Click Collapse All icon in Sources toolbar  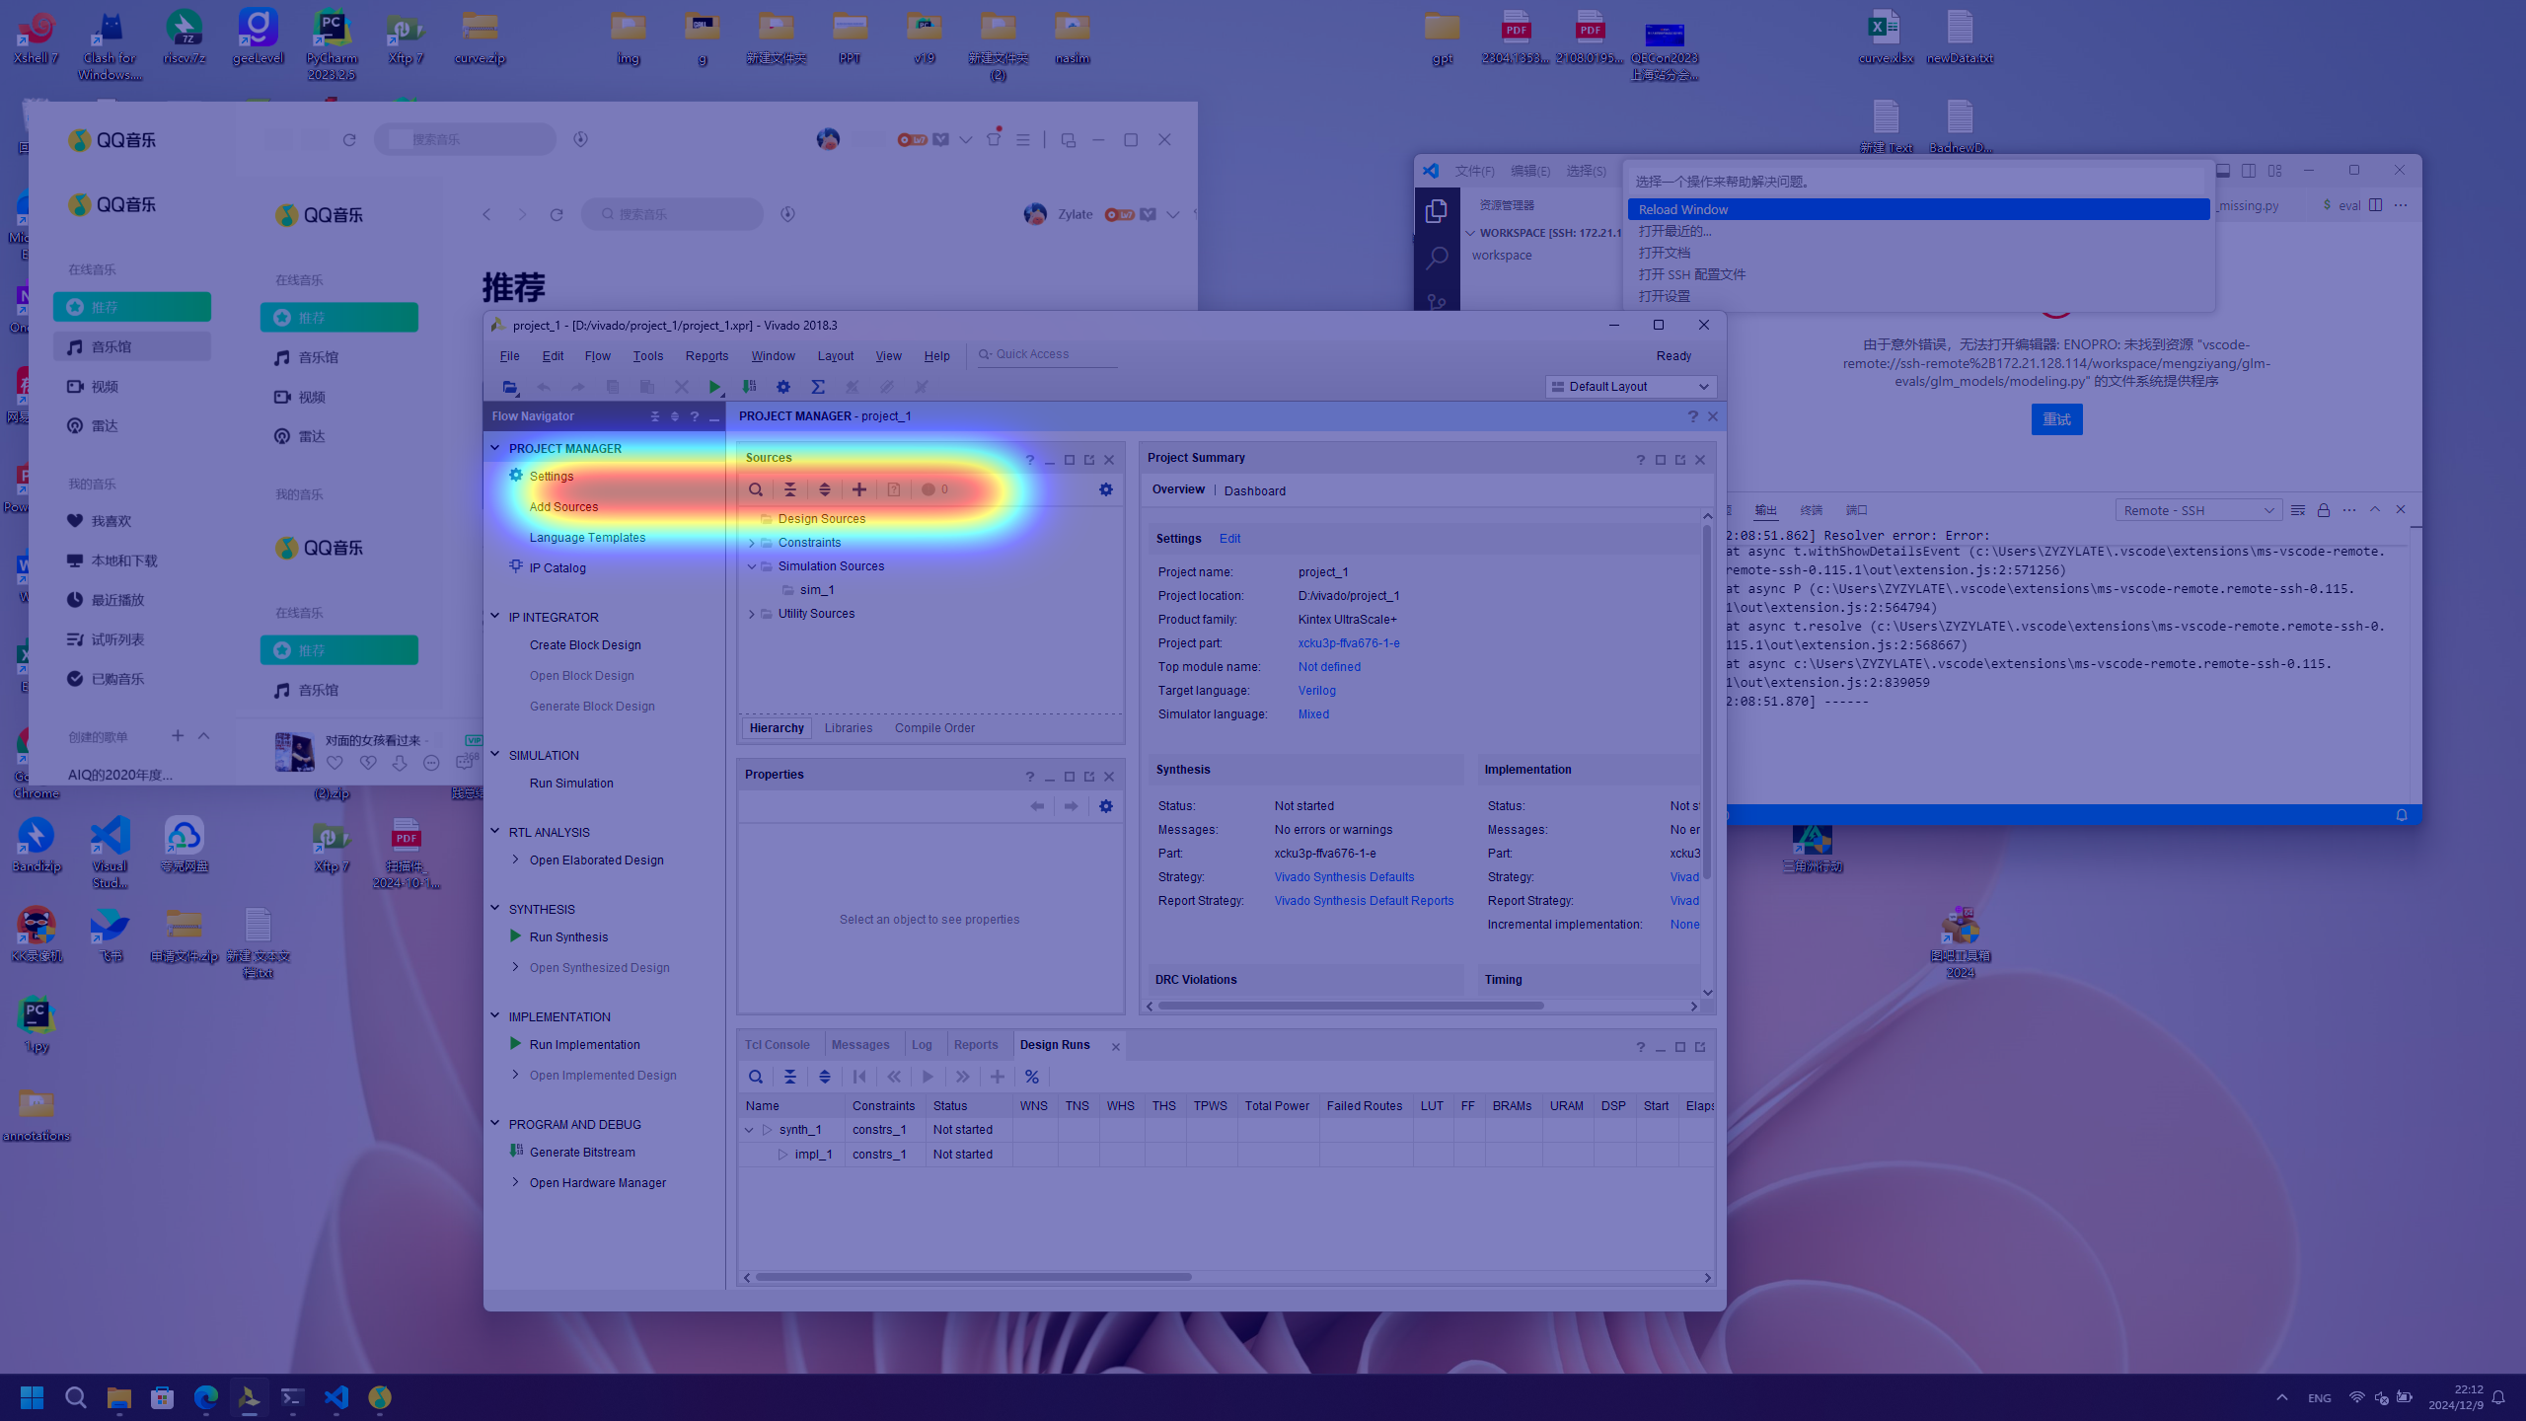click(789, 489)
